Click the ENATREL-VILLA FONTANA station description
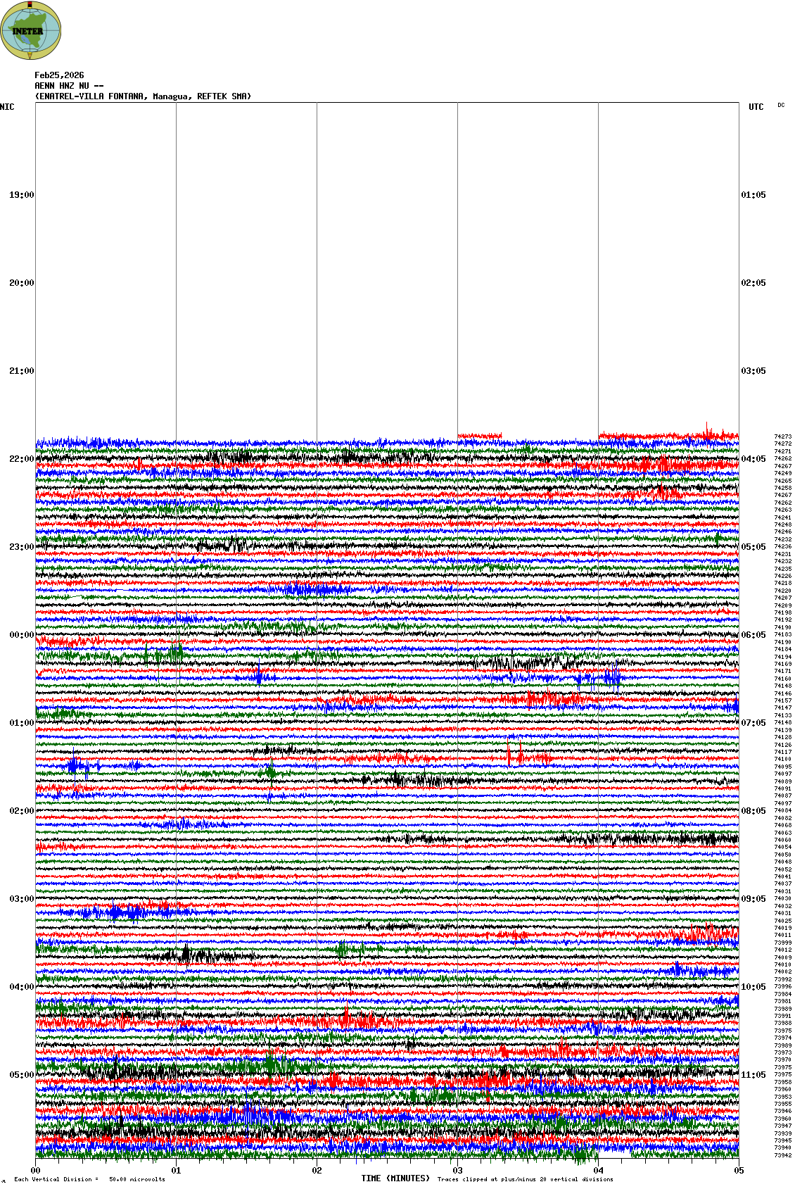The height and width of the screenshot is (1189, 795). tap(143, 96)
